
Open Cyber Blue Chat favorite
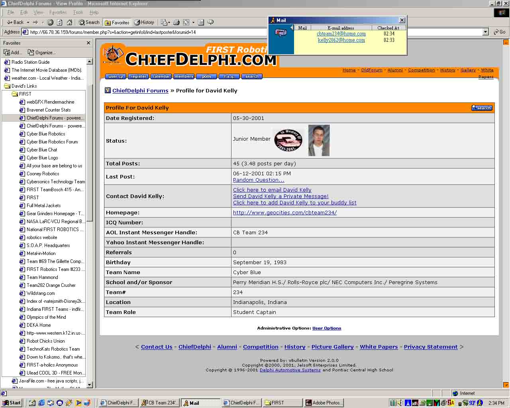point(38,150)
